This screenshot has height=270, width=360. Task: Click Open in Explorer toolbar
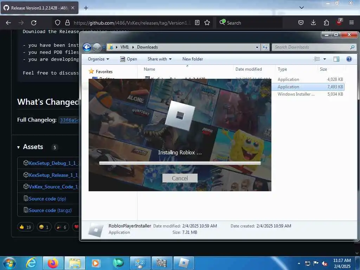(x=129, y=59)
